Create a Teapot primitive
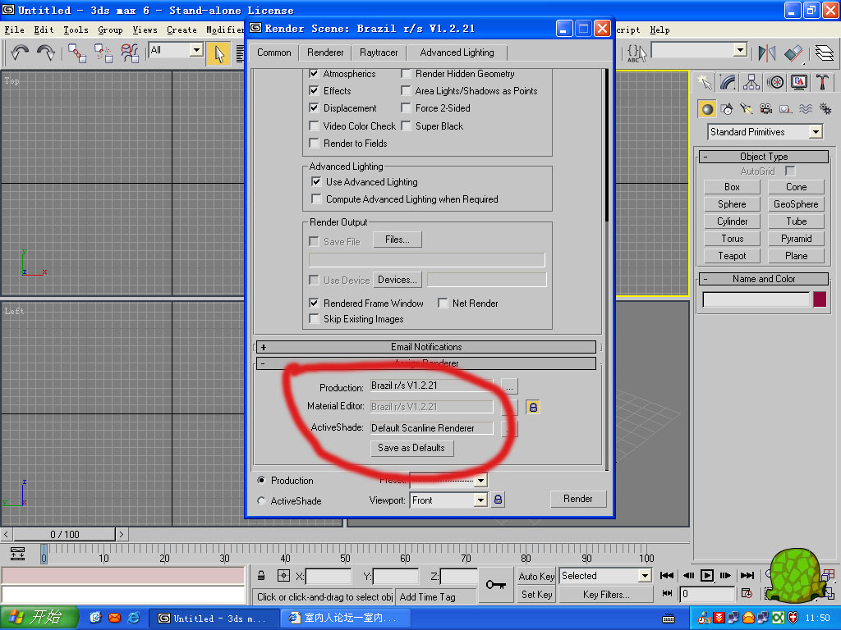Screen dimensions: 841x630 tap(732, 256)
